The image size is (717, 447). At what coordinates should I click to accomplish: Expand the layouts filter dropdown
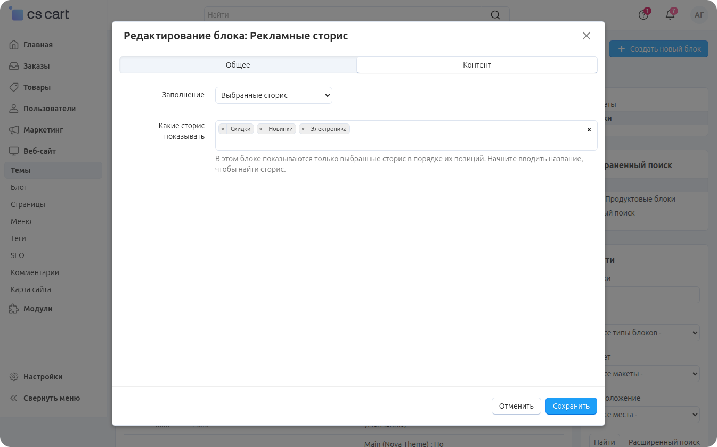pos(646,374)
